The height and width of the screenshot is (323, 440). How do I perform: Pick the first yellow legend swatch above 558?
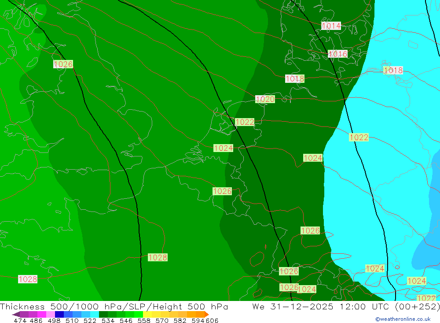pyautogui.click(x=147, y=314)
